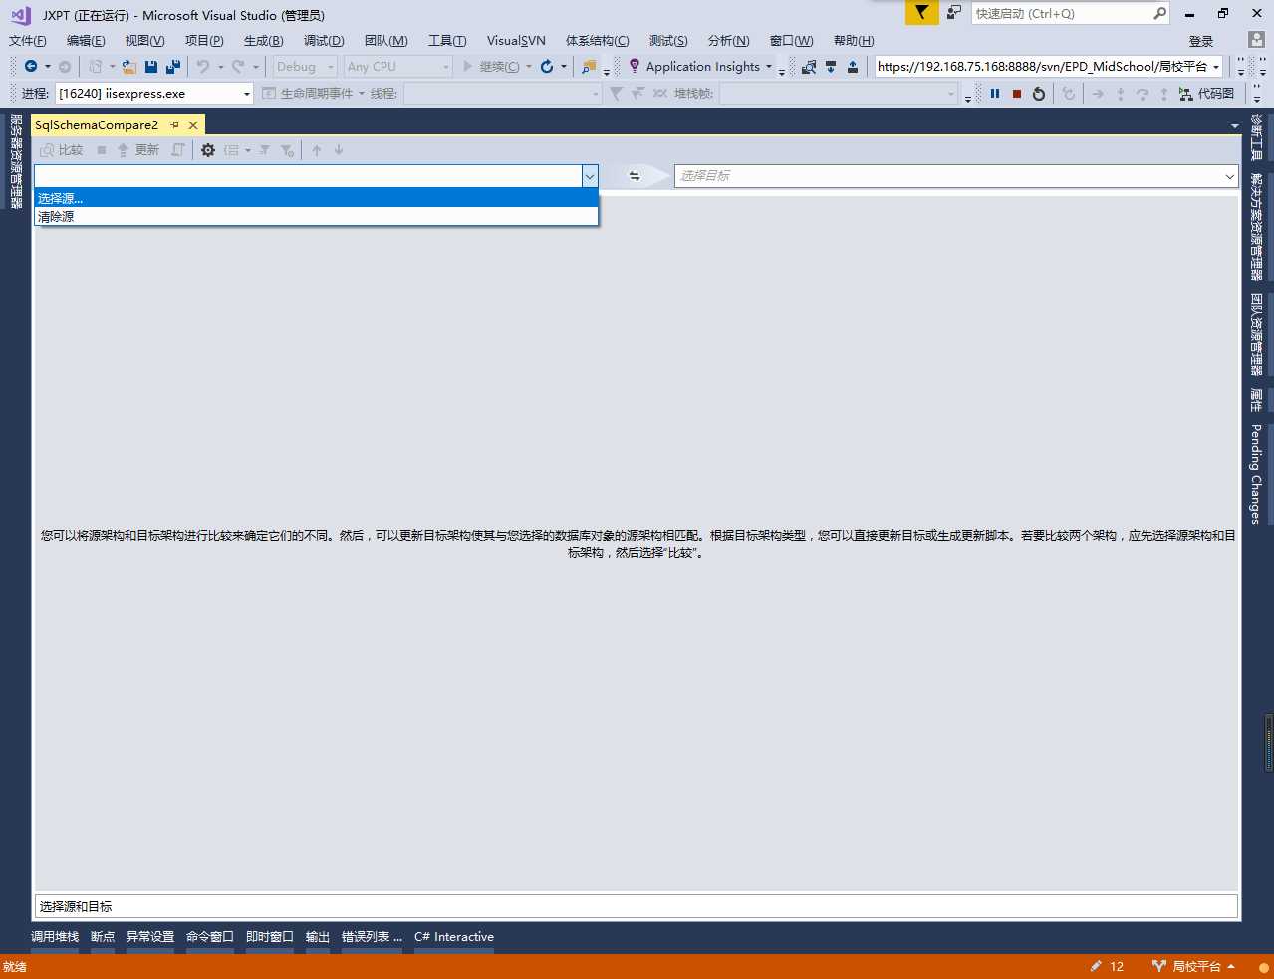Screen dimensions: 1274x979
Task: Open the VisualSVN menu
Action: (516, 41)
